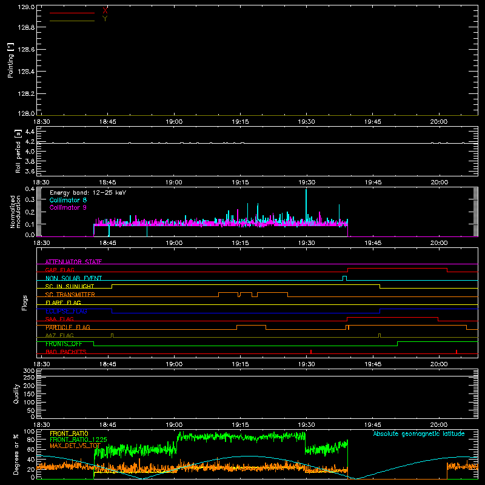Click the green FRONTS_OFF label
The width and height of the screenshot is (485, 485).
[64, 344]
